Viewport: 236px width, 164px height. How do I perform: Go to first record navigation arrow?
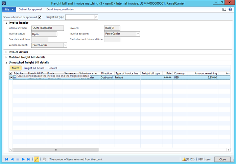coord(6,159)
